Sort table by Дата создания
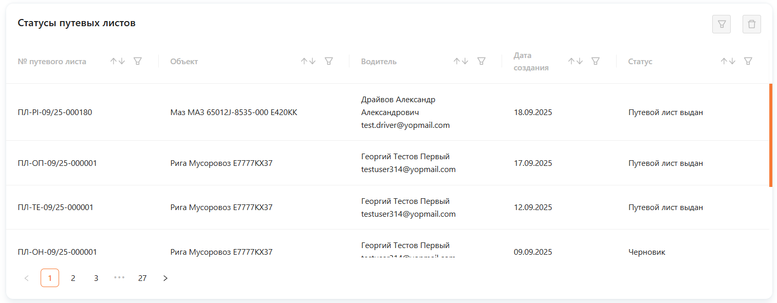777x303 pixels. [575, 61]
